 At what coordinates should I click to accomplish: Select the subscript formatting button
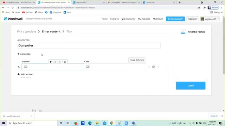click(60, 62)
